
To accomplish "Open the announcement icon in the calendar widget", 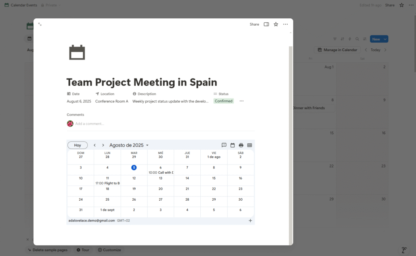I will 224,145.
